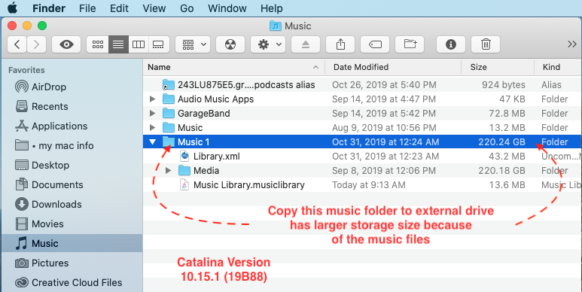
Task: Go forward with the right arrow button
Action: (36, 44)
